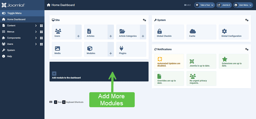Expand the Components submenu chevron
The width and height of the screenshot is (256, 119).
pyautogui.click(x=36, y=38)
